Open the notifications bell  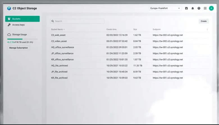[x=193, y=8]
